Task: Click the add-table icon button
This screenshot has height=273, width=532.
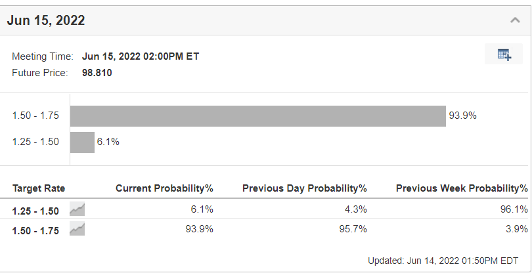Action: click(x=504, y=54)
